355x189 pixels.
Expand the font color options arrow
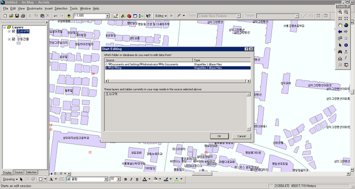[x=149, y=179]
